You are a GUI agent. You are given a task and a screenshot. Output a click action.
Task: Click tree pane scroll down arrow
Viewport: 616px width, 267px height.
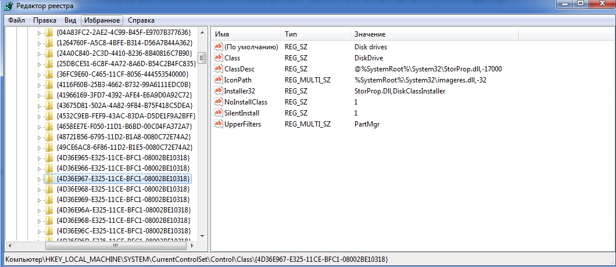coord(202,236)
